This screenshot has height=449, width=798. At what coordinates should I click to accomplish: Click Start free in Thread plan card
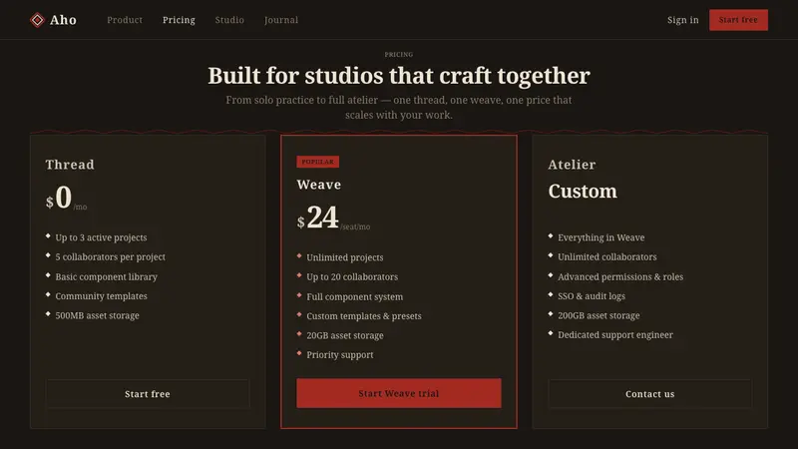(148, 393)
